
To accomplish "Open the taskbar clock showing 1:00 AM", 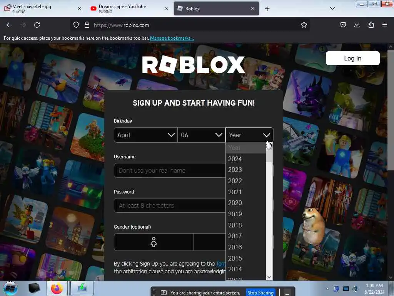I will [374, 289].
